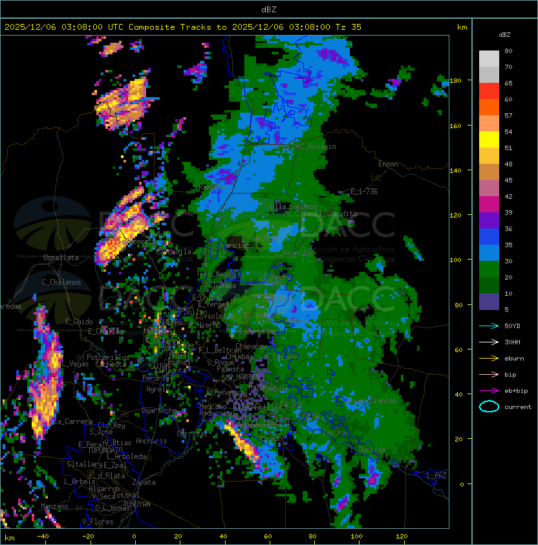The height and width of the screenshot is (545, 538).
Task: Click the 'eburn' legend label
Action: click(x=514, y=359)
